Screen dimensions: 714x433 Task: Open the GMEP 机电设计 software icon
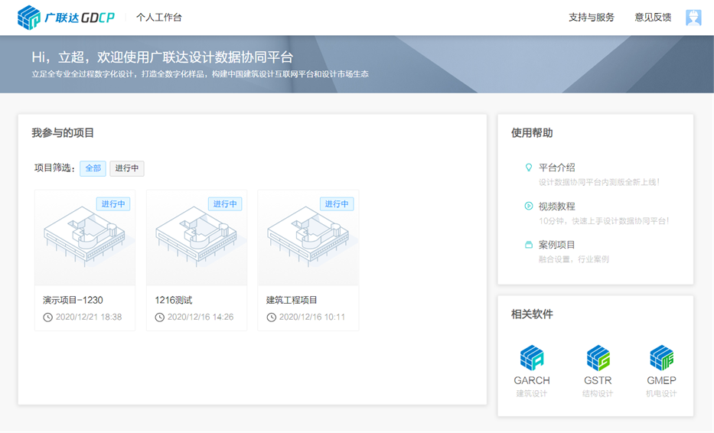(x=662, y=357)
